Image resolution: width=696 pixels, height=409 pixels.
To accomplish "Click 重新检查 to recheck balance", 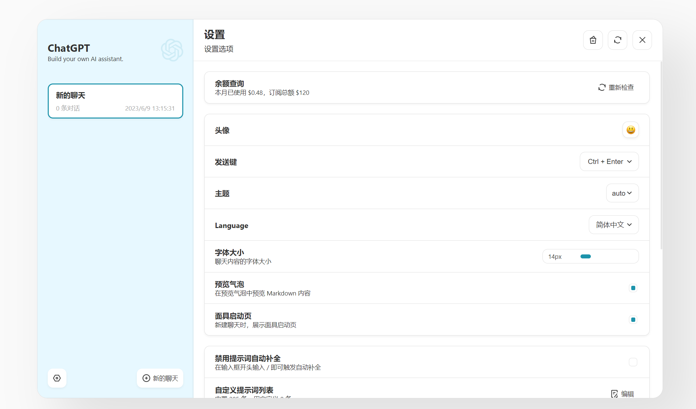I will [616, 87].
